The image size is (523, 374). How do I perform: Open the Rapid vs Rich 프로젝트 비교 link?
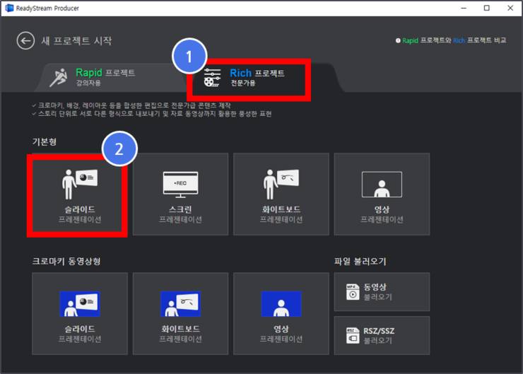(x=454, y=40)
